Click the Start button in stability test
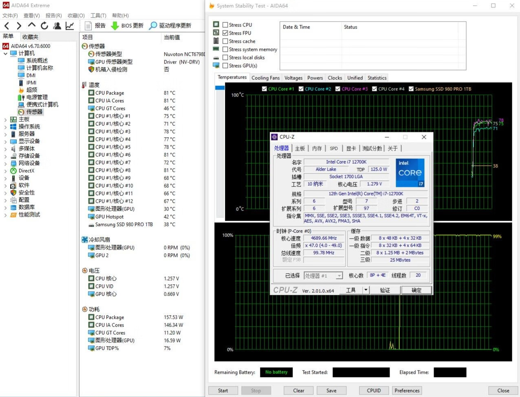Image resolution: width=520 pixels, height=397 pixels. coord(223,390)
